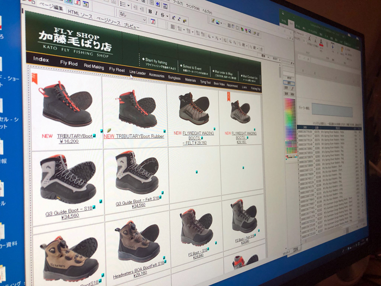This screenshot has width=381, height=286.
Task: Click the Line Leader navigation link
Action: 138,72
